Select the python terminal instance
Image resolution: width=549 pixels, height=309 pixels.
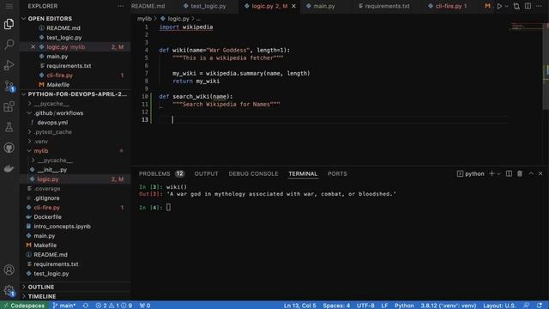coord(471,173)
